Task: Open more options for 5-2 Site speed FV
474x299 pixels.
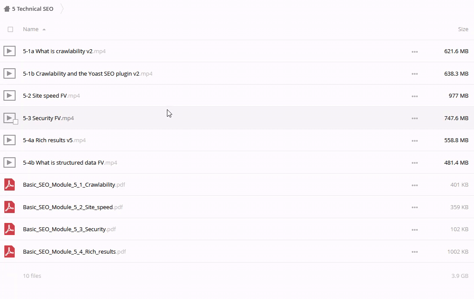Action: 414,96
